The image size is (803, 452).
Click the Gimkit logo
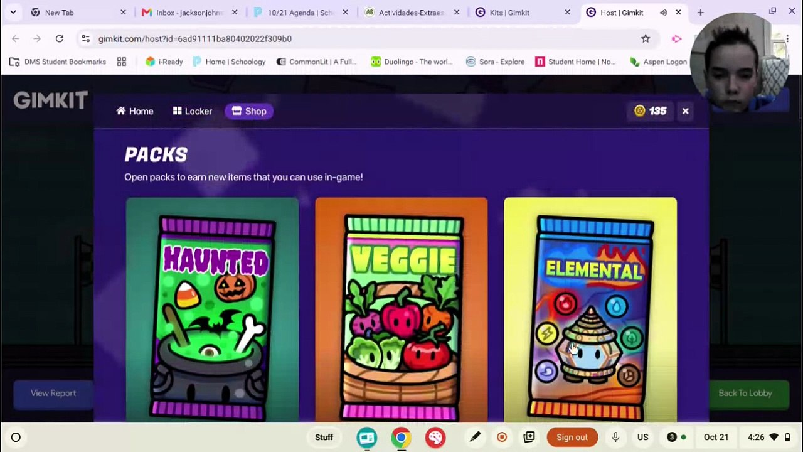50,100
